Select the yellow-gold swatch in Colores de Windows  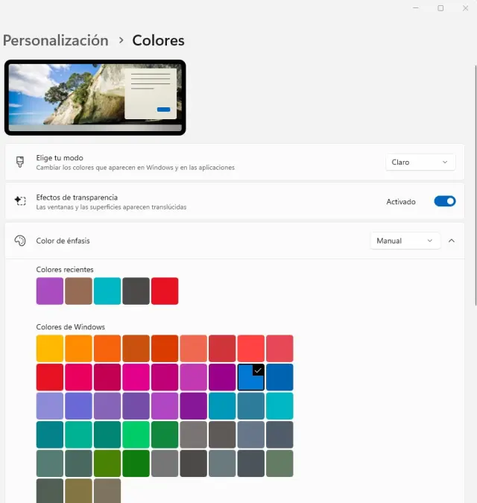pyautogui.click(x=50, y=349)
